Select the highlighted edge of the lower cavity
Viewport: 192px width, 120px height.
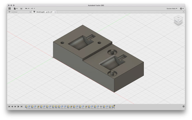coord(107,60)
